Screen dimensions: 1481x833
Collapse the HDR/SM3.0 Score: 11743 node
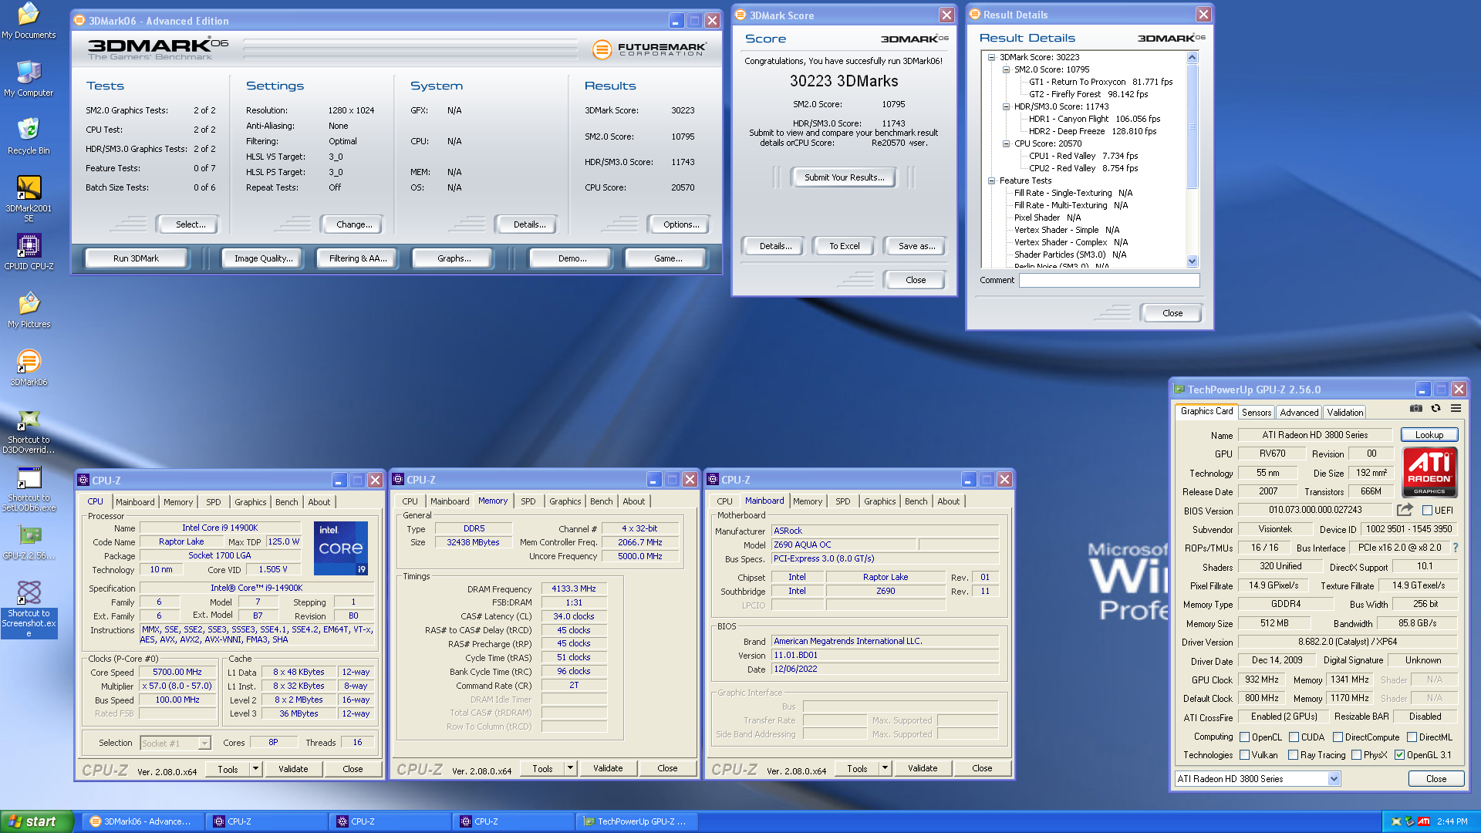(1006, 106)
